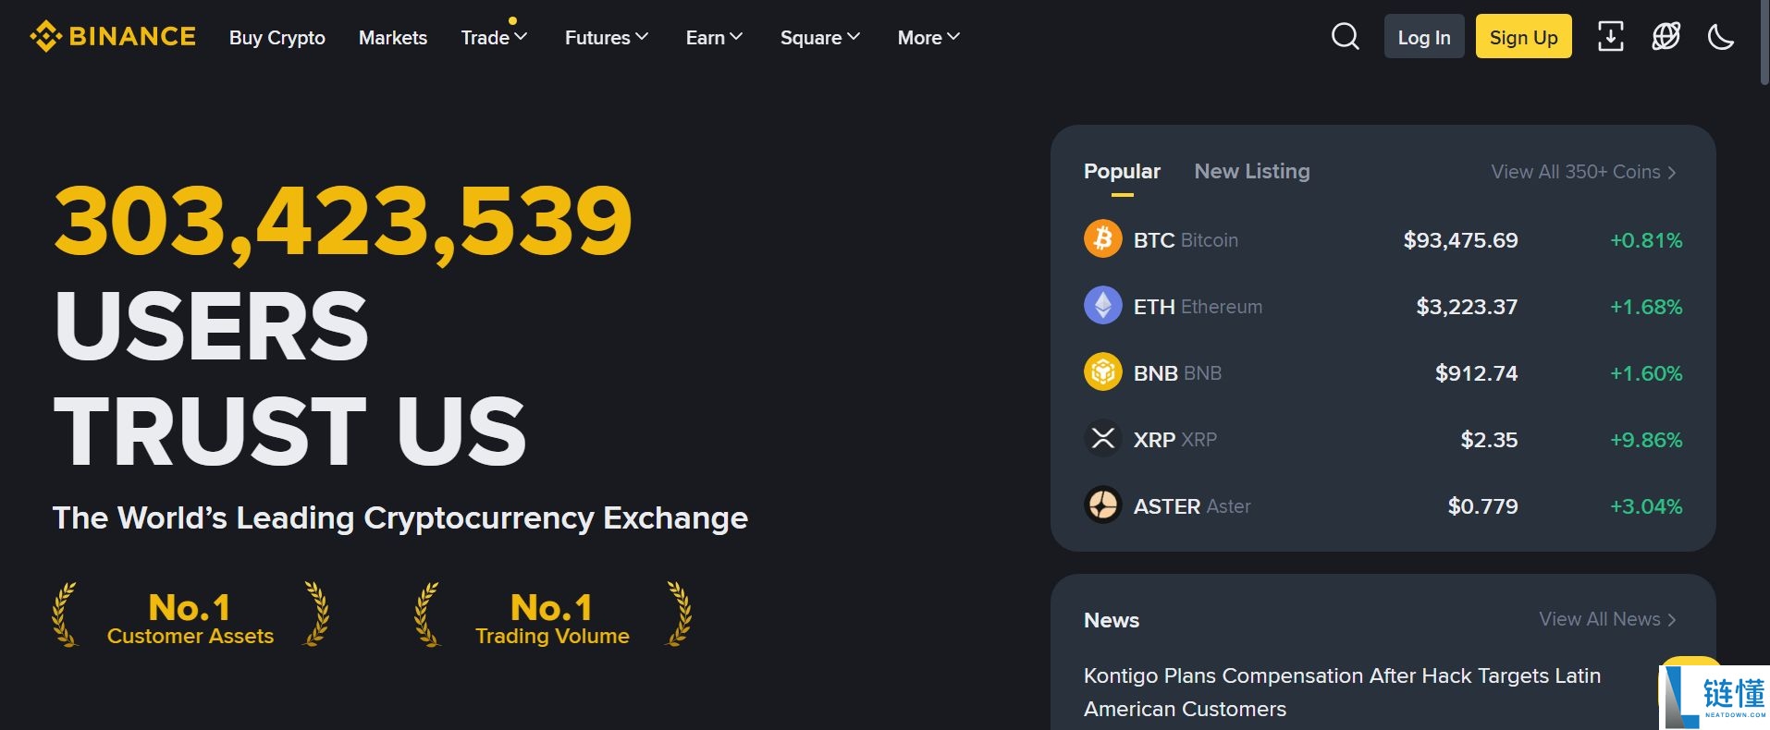Expand the Futures dropdown menu
This screenshot has width=1770, height=730.
pos(607,37)
